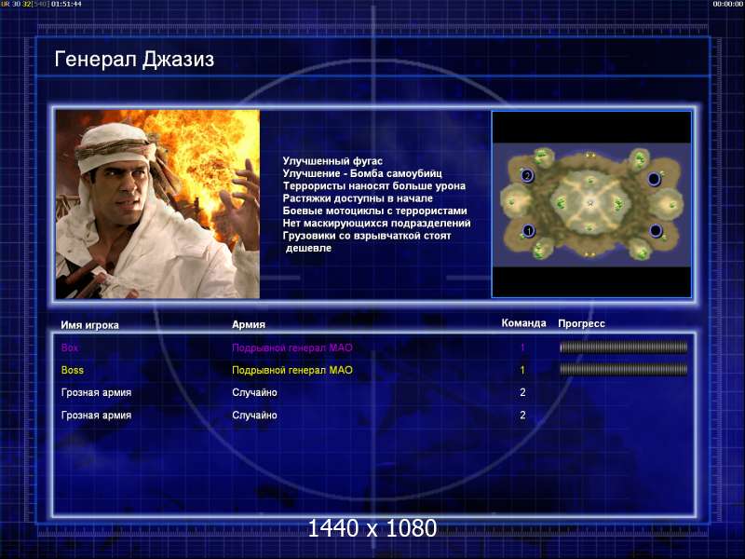Click the team number in Box's row
The width and height of the screenshot is (745, 559).
pos(522,348)
